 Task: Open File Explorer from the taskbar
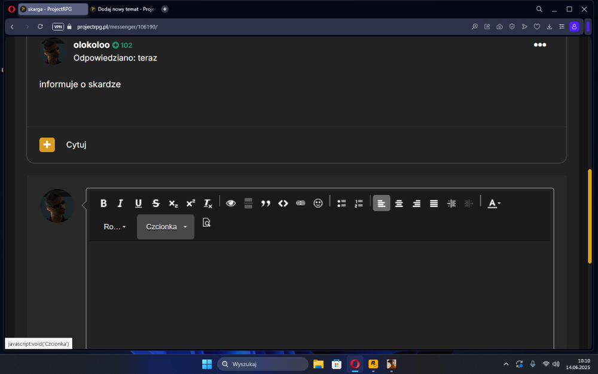tap(319, 364)
